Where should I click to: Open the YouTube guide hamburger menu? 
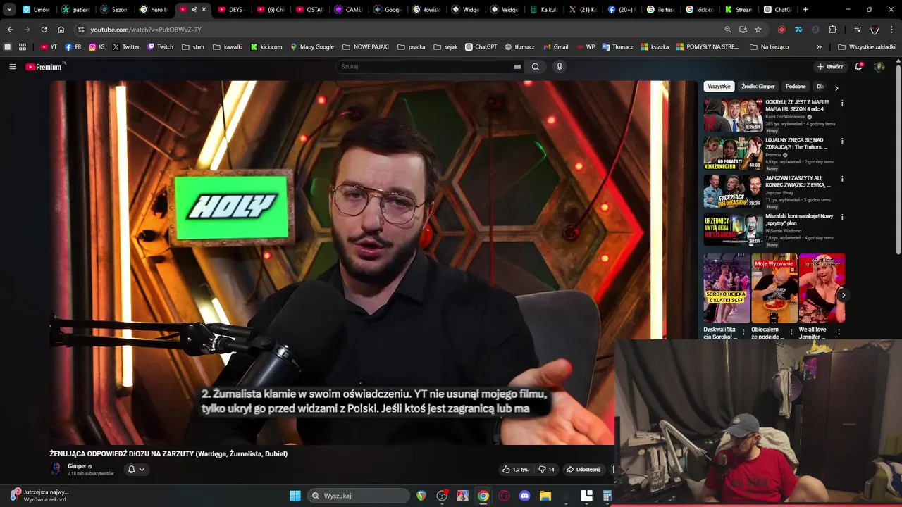[13, 67]
